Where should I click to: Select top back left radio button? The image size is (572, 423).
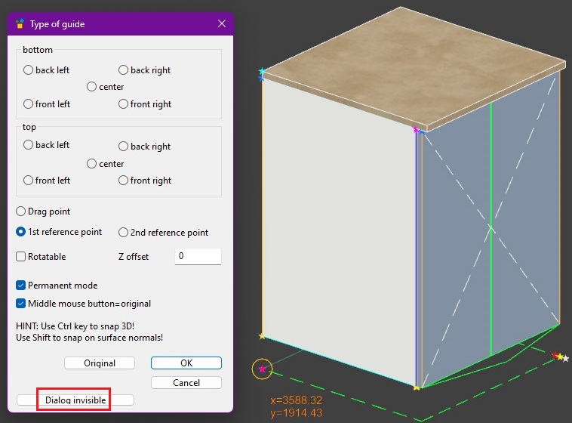[x=28, y=145]
